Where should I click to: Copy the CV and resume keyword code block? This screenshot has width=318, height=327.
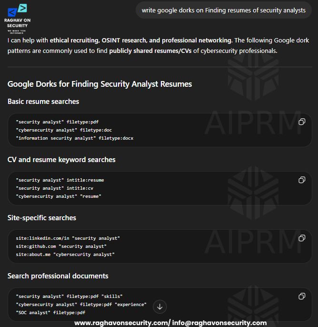302,180
